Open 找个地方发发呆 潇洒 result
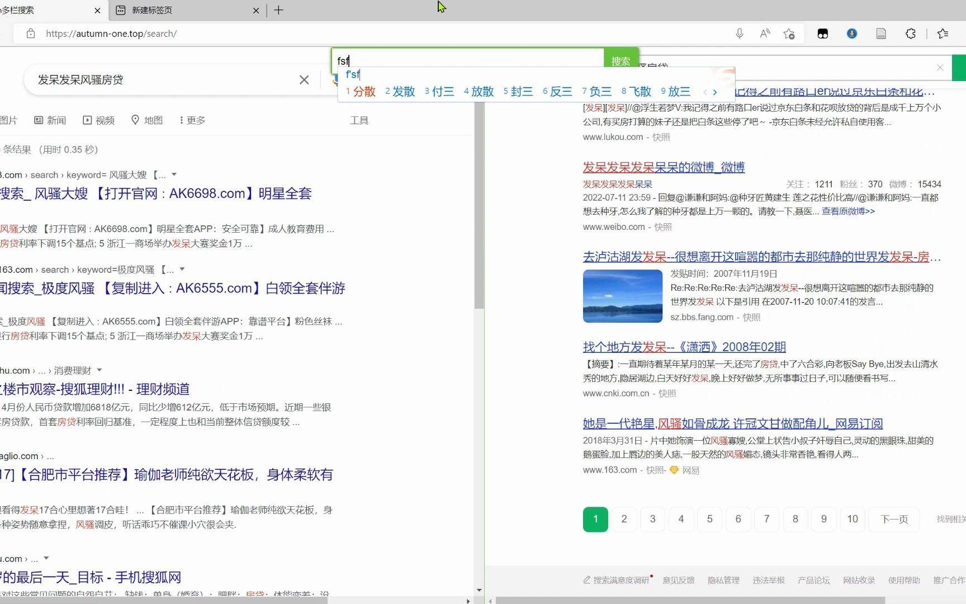This screenshot has width=966, height=604. [x=684, y=347]
